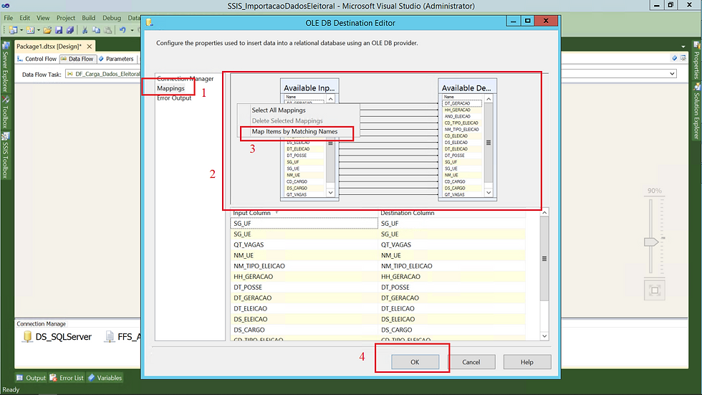Open the File menu

(9, 18)
